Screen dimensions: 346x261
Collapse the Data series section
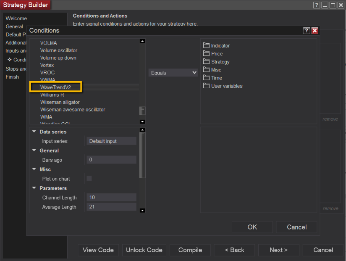(34, 132)
